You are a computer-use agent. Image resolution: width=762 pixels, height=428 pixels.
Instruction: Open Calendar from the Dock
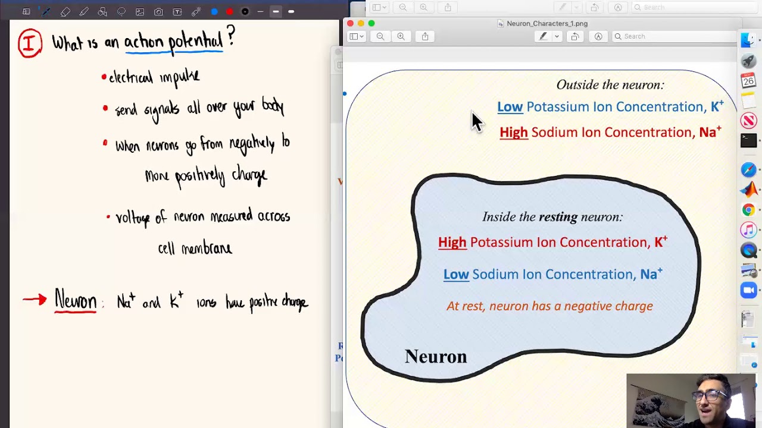pos(749,80)
